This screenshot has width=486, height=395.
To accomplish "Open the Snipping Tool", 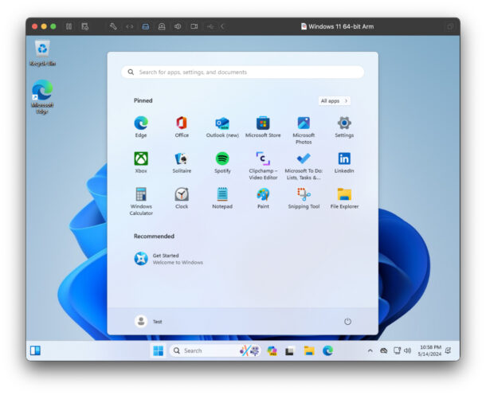I will point(304,198).
